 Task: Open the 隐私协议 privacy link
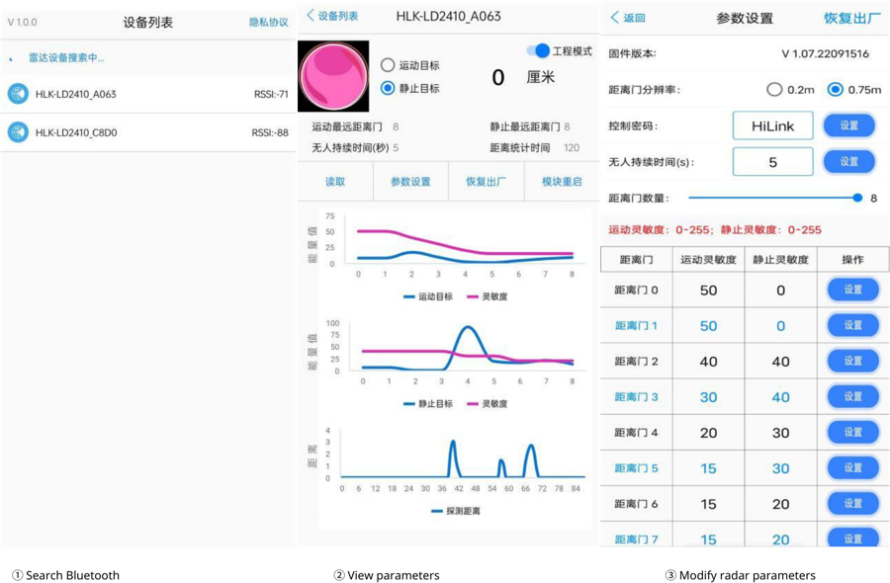coord(268,22)
